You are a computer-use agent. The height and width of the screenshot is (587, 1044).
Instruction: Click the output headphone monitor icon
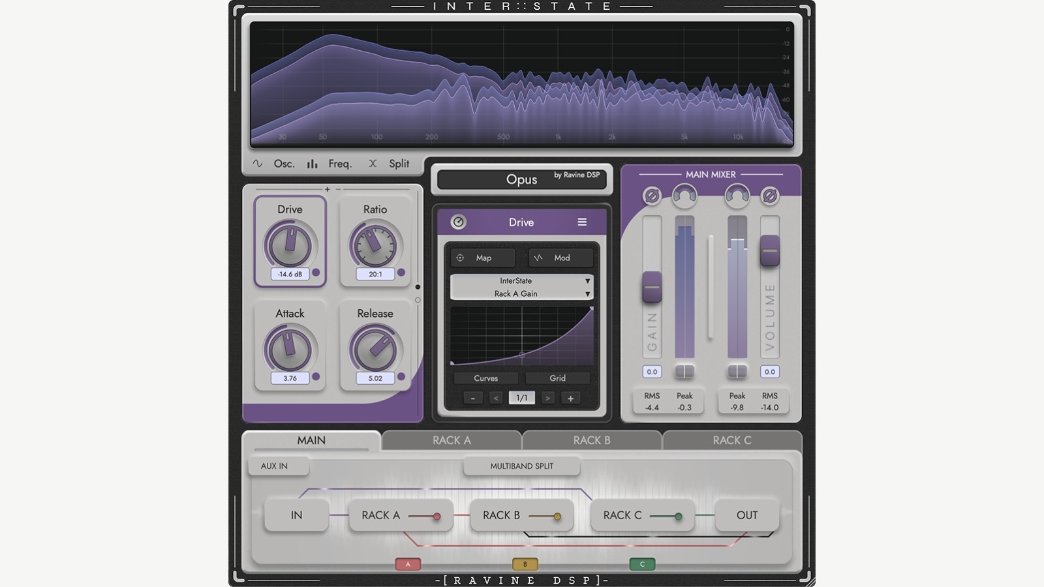[737, 195]
